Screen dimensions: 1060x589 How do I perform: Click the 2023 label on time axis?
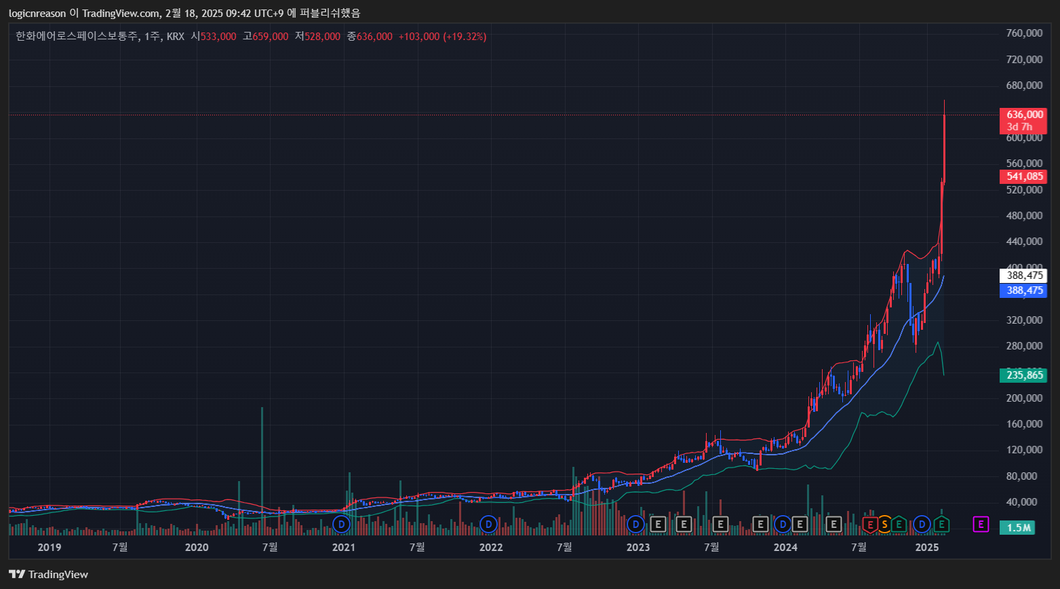(638, 547)
